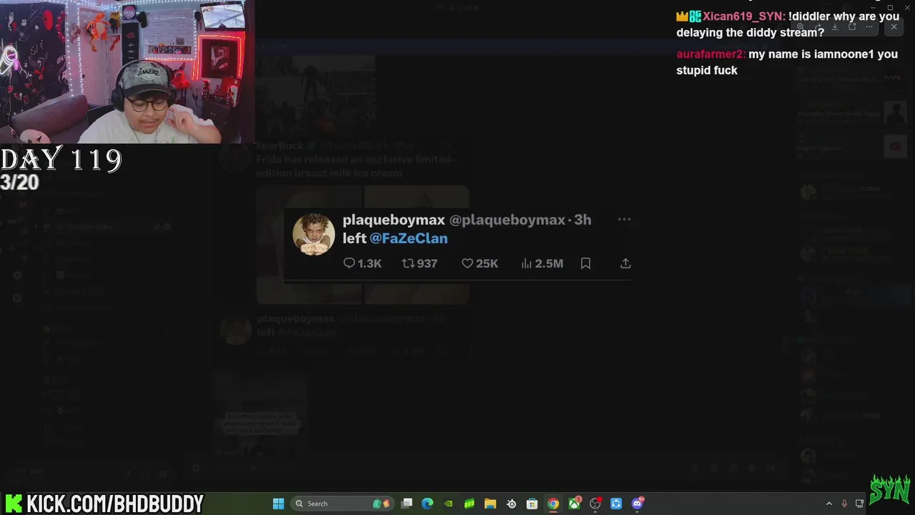Click the microphone icon in system tray

pos(844,504)
